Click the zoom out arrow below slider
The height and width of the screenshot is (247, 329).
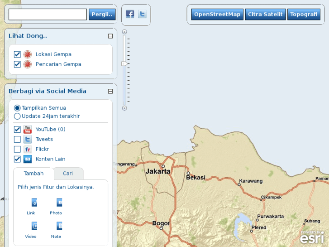click(x=124, y=108)
